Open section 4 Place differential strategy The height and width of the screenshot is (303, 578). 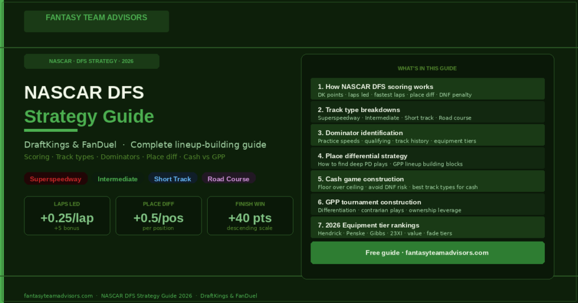[428, 158]
